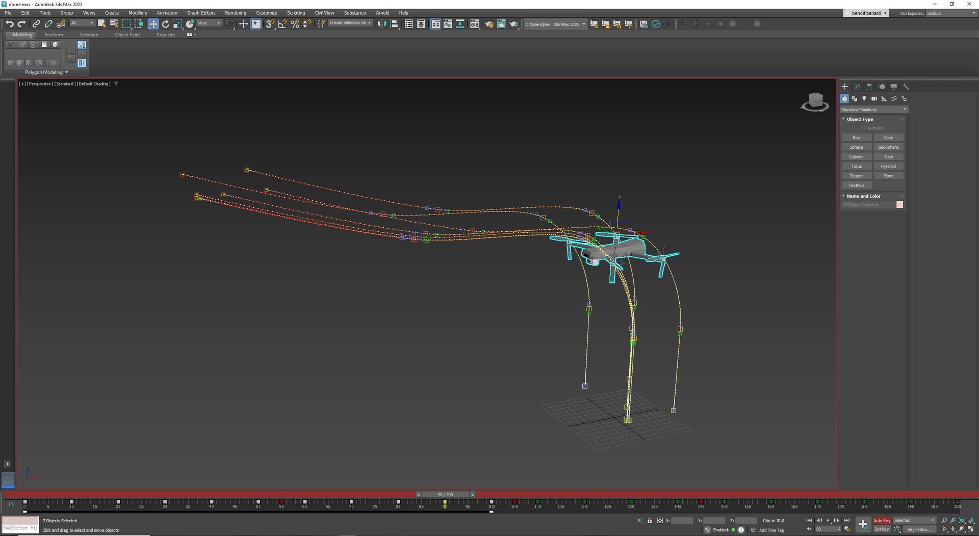Click the object color swatch
The height and width of the screenshot is (536, 979).
tap(900, 205)
